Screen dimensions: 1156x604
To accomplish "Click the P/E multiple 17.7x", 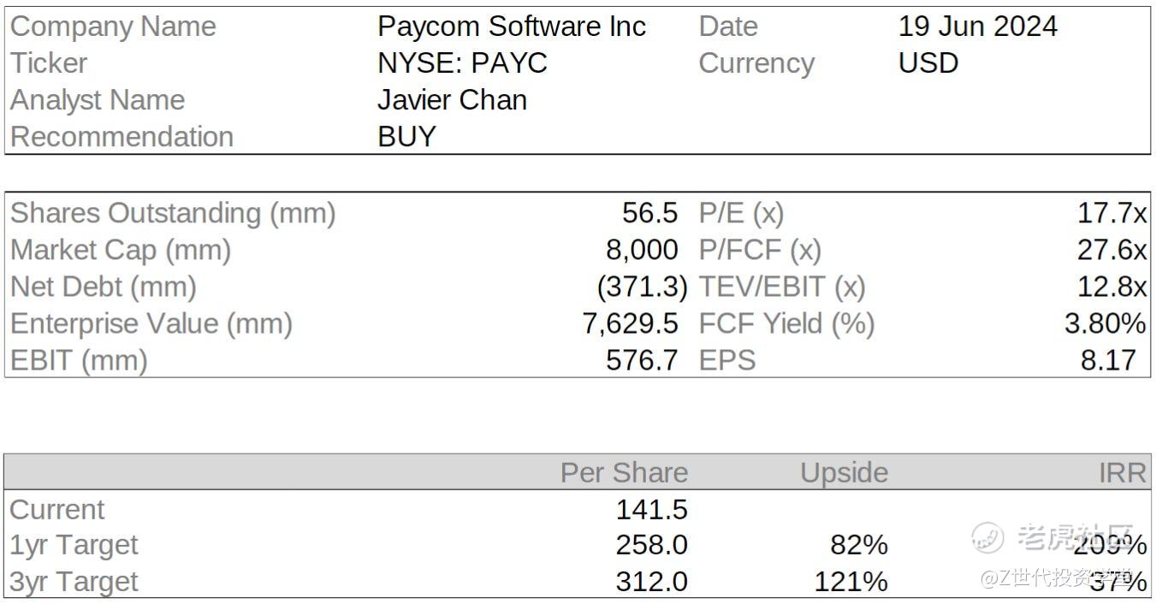I will pos(1111,213).
